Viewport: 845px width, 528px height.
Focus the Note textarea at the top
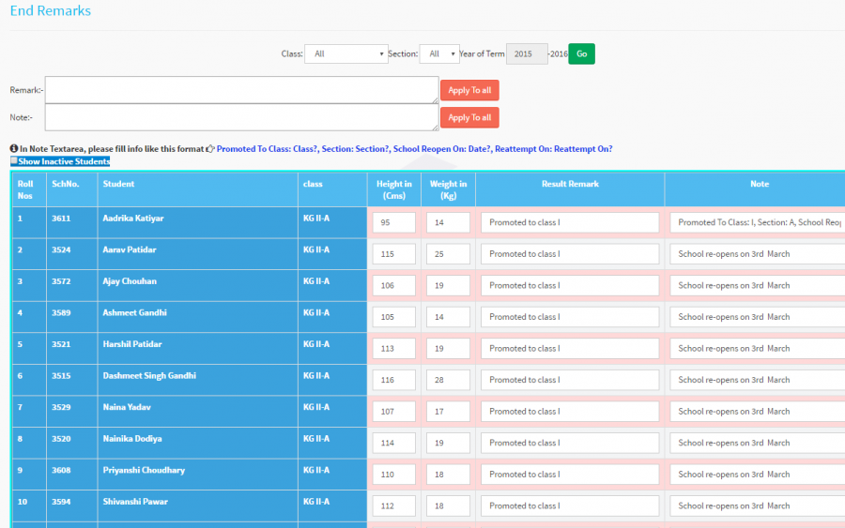coord(240,117)
